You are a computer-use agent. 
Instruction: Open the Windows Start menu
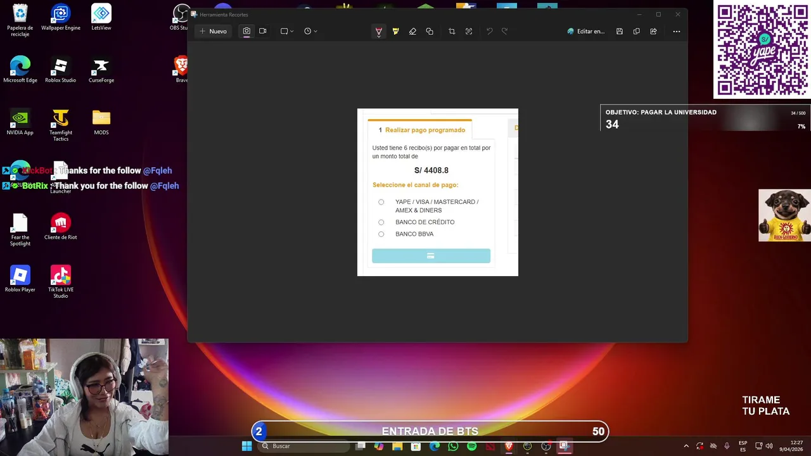pyautogui.click(x=246, y=446)
